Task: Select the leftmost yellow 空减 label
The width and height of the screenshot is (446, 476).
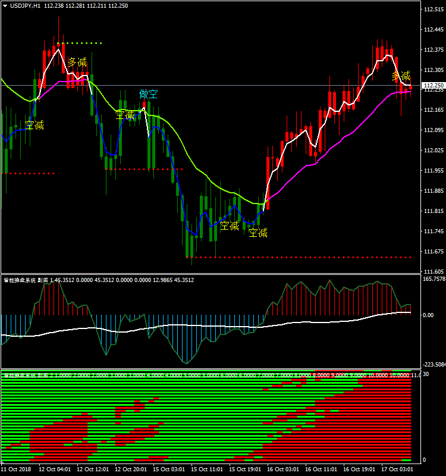Action: [x=34, y=125]
